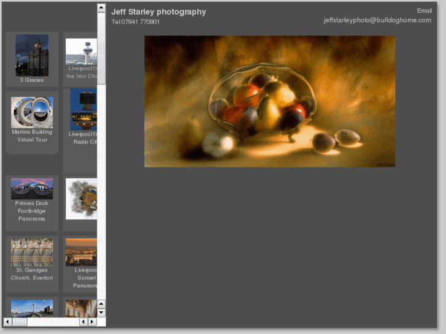Click the right arrow on horizontal scrollbar
The width and height of the screenshot is (446, 334).
point(92,322)
